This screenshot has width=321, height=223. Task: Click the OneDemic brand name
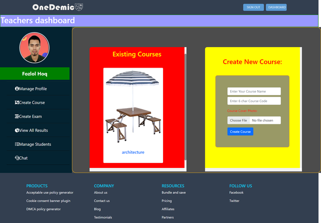[x=53, y=8]
